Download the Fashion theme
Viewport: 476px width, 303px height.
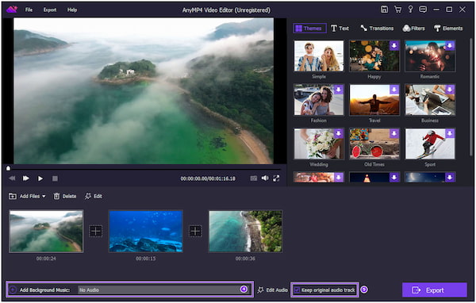pyautogui.click(x=339, y=90)
